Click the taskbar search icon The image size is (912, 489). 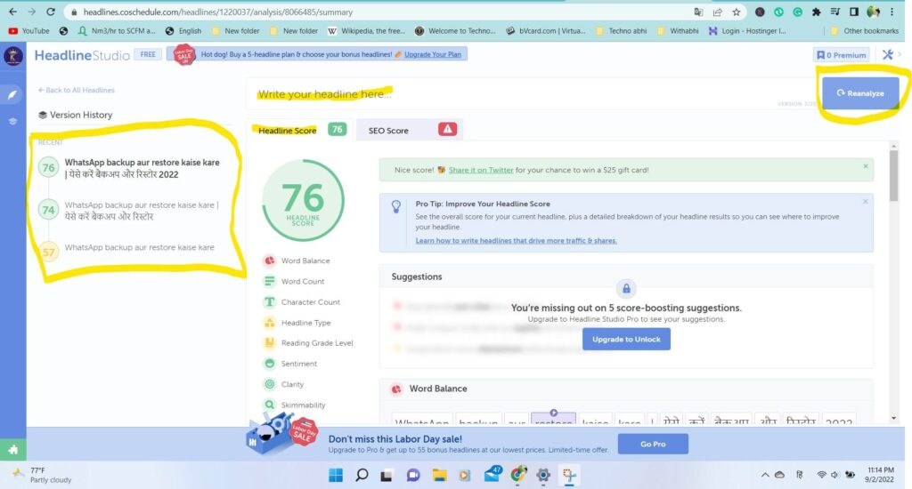pos(362,475)
